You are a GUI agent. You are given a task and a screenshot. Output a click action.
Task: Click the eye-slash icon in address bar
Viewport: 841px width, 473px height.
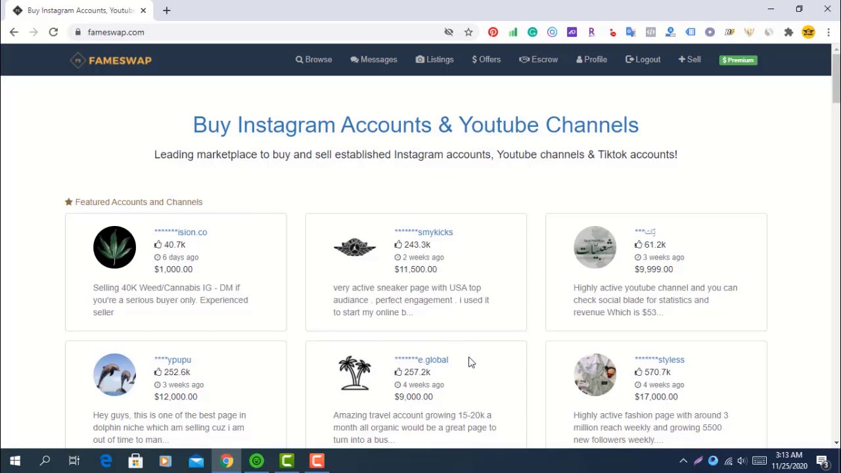pos(449,32)
